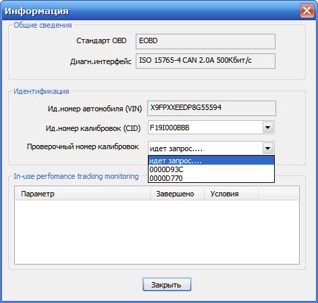Click the Условия column header
318x303 pixels.
coord(232,194)
